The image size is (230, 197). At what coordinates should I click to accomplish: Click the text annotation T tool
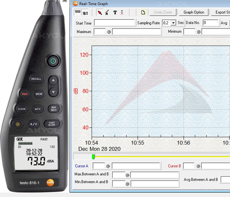115,12
